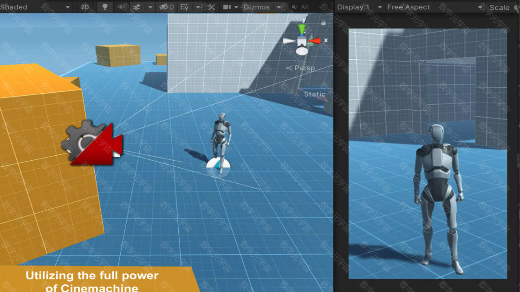
Task: Click the scene grid visibility icon
Action: point(184,7)
